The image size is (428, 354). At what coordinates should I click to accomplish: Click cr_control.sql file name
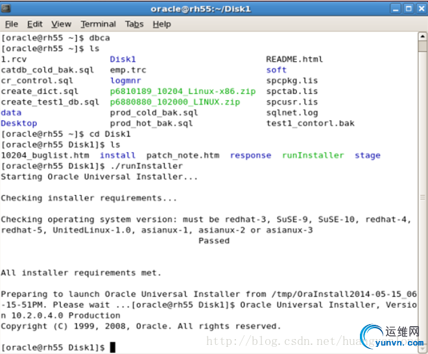tap(37, 81)
